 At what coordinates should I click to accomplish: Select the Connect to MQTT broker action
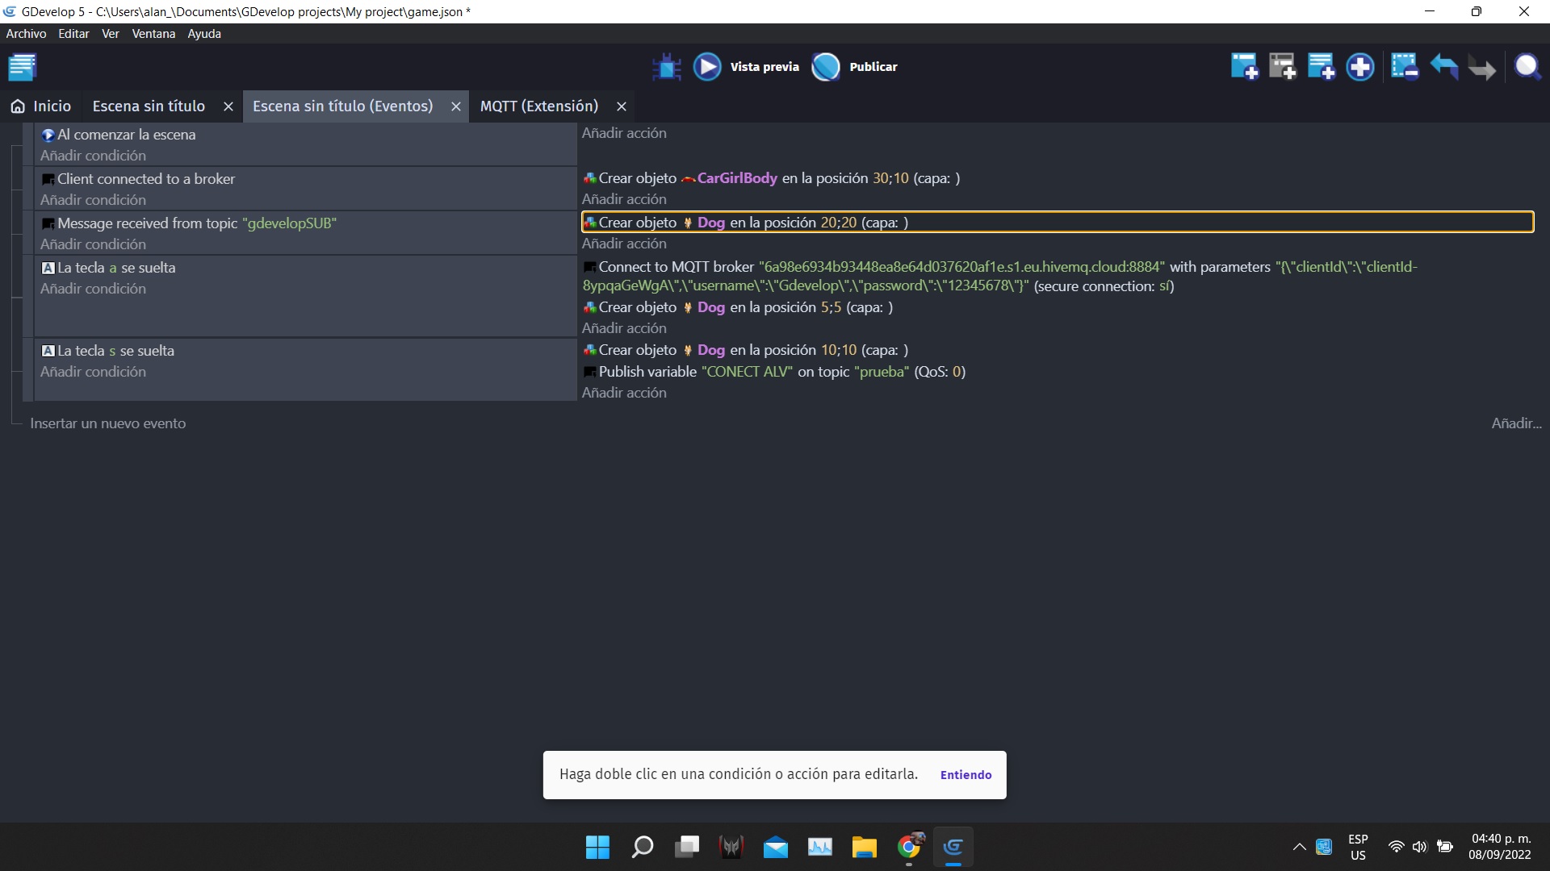[x=1000, y=277]
